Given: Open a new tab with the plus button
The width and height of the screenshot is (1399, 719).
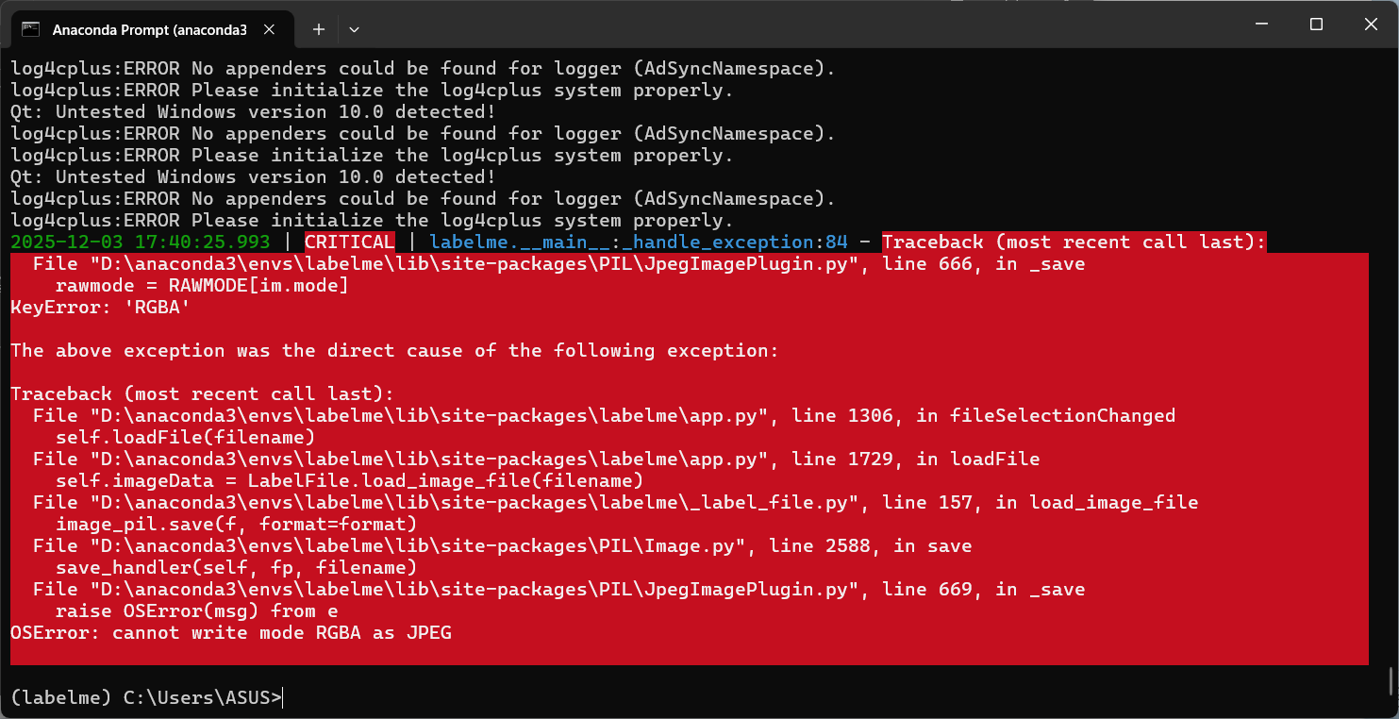Looking at the screenshot, I should pyautogui.click(x=319, y=29).
